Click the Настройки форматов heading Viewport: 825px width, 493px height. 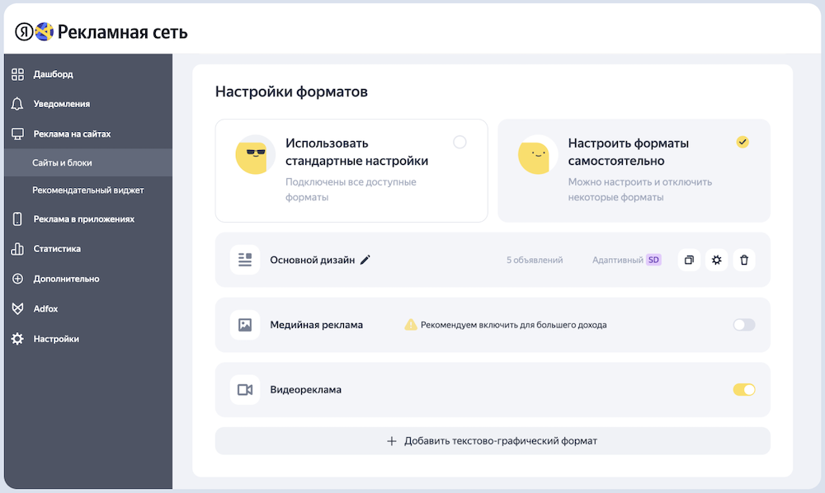point(291,92)
